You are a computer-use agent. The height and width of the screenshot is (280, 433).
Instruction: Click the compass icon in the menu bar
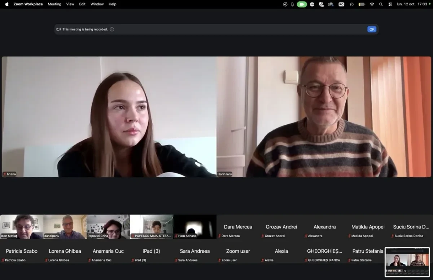[285, 4]
